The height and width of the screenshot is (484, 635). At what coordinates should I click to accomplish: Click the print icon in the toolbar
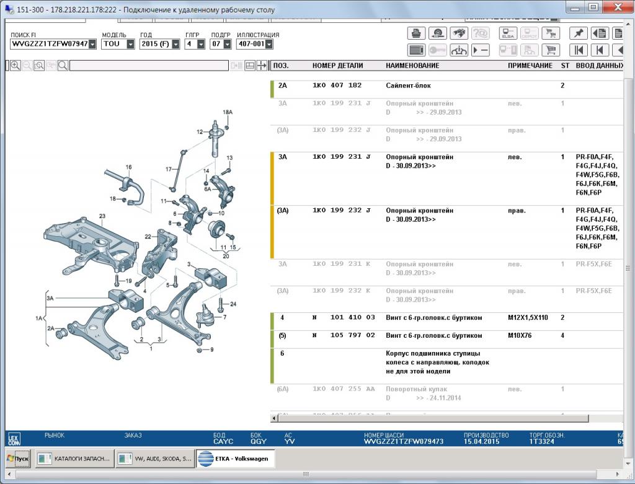pos(416,33)
